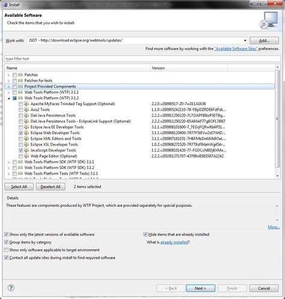Click the WTP SDK 3.1.1 category icon

20,162
